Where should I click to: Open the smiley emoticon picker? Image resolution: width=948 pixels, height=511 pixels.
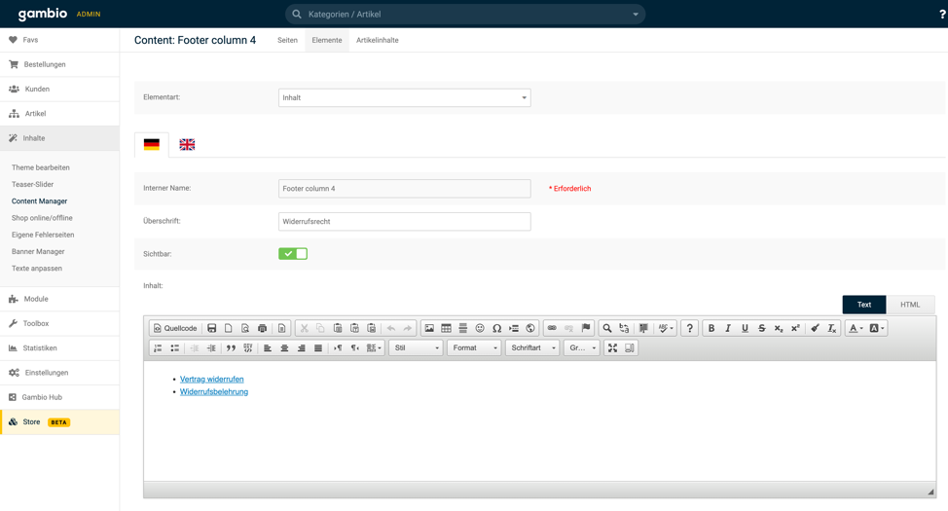[480, 328]
